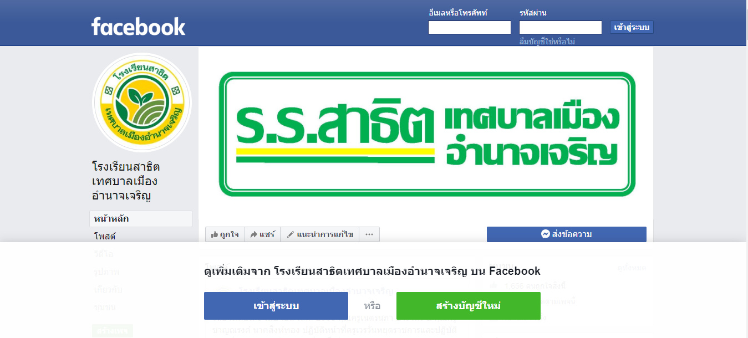Focus the รหัสผ่าน password field
The image size is (748, 338).
(561, 27)
